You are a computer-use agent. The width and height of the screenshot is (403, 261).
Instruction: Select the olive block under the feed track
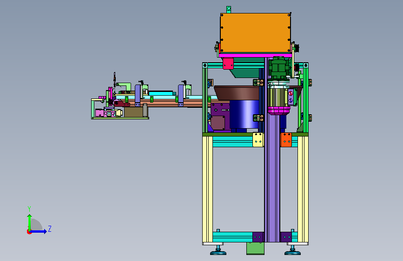point(133,112)
